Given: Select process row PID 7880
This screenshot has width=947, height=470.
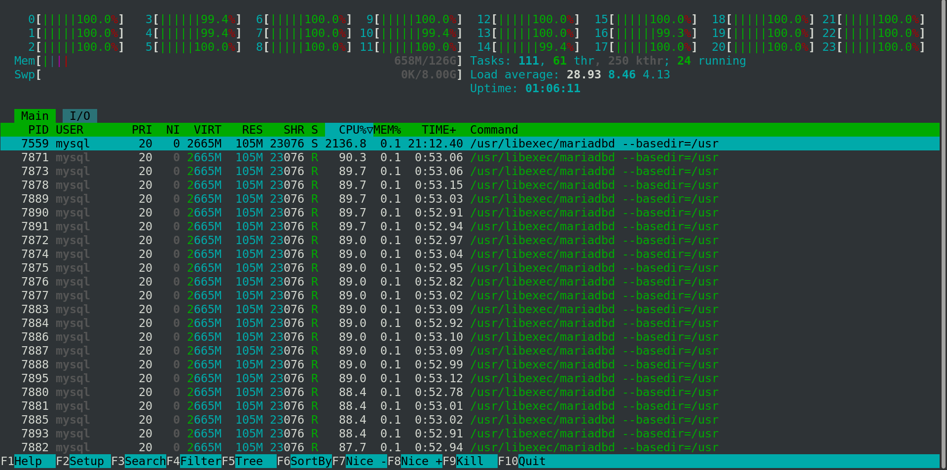Looking at the screenshot, I should pyautogui.click(x=470, y=392).
